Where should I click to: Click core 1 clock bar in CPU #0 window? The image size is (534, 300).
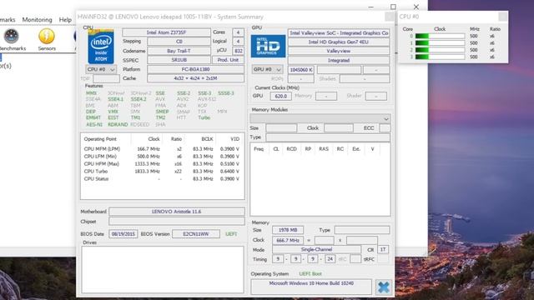click(440, 43)
